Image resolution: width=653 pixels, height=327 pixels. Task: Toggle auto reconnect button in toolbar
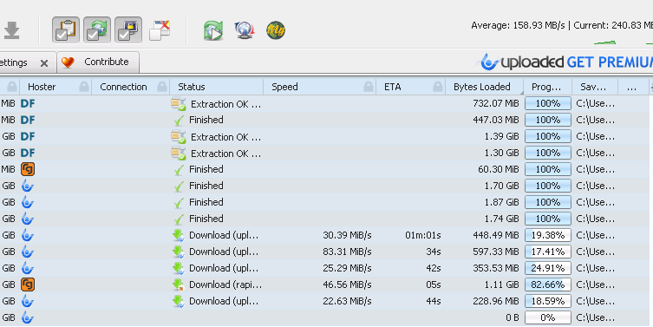point(97,30)
